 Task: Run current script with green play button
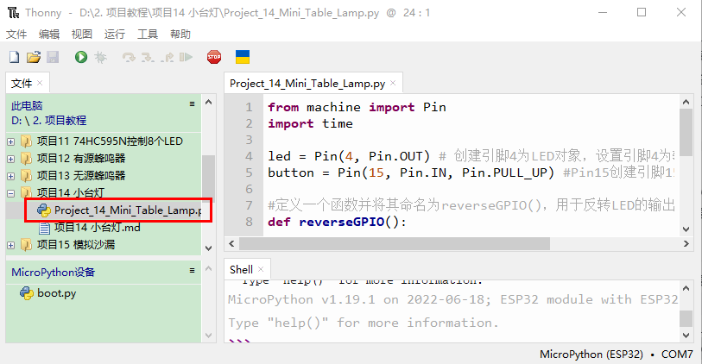coord(81,57)
